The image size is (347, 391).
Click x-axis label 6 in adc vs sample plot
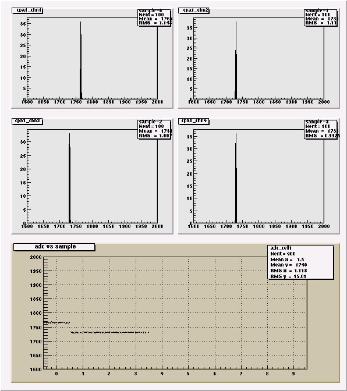coord(214,374)
